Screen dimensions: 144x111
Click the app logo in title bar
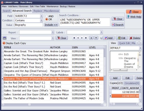coord(2,3)
